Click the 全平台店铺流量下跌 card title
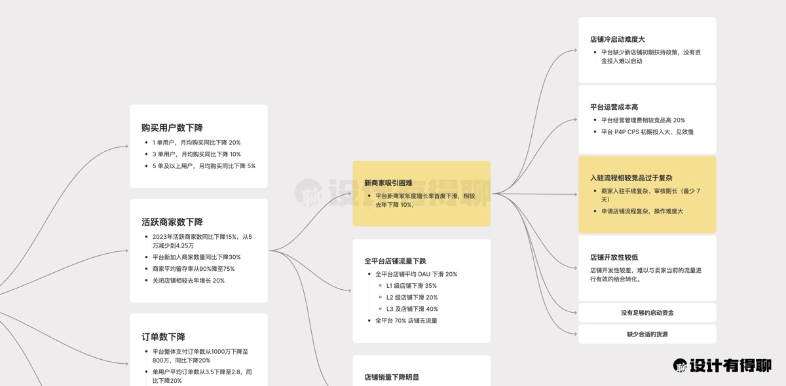The height and width of the screenshot is (386, 786). pyautogui.click(x=395, y=261)
